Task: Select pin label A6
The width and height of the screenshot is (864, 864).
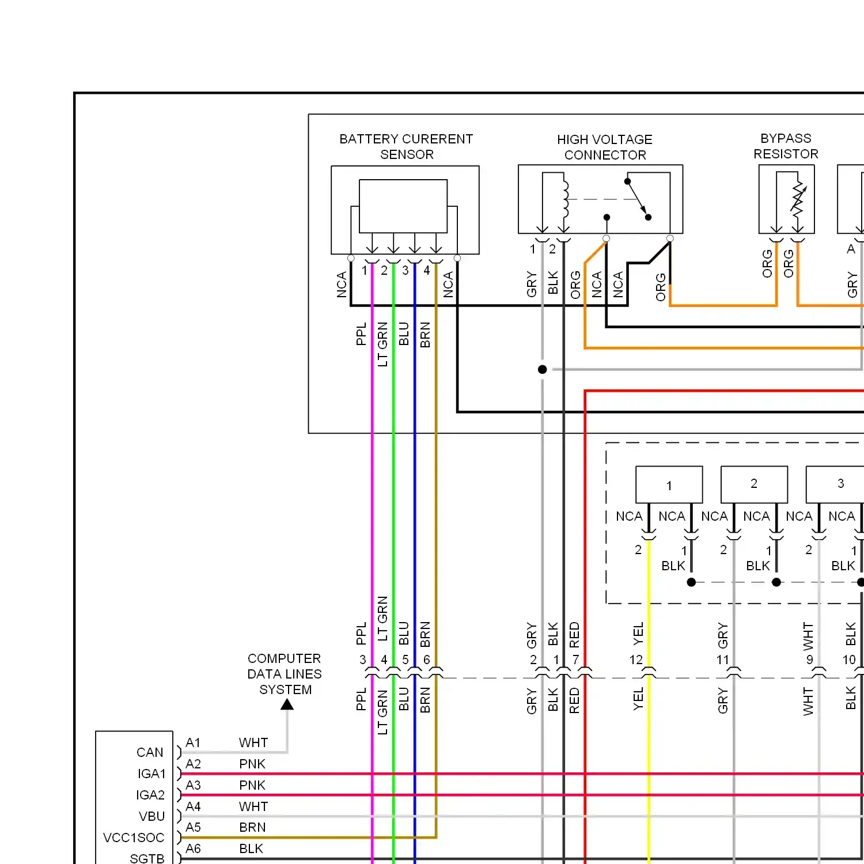Action: [193, 848]
